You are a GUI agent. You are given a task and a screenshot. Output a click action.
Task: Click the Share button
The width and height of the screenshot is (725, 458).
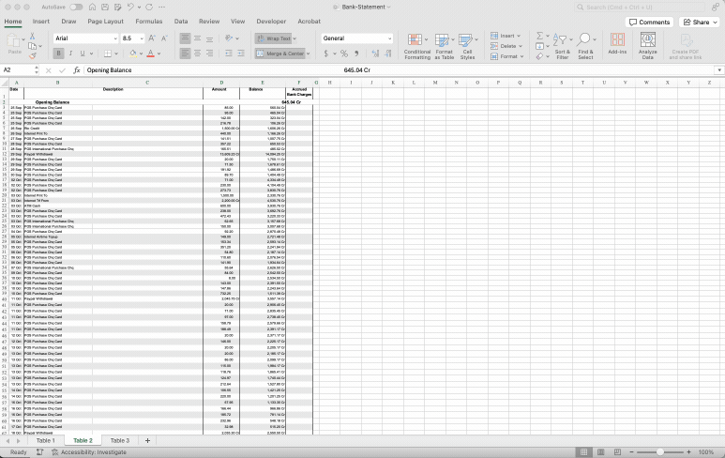click(699, 23)
